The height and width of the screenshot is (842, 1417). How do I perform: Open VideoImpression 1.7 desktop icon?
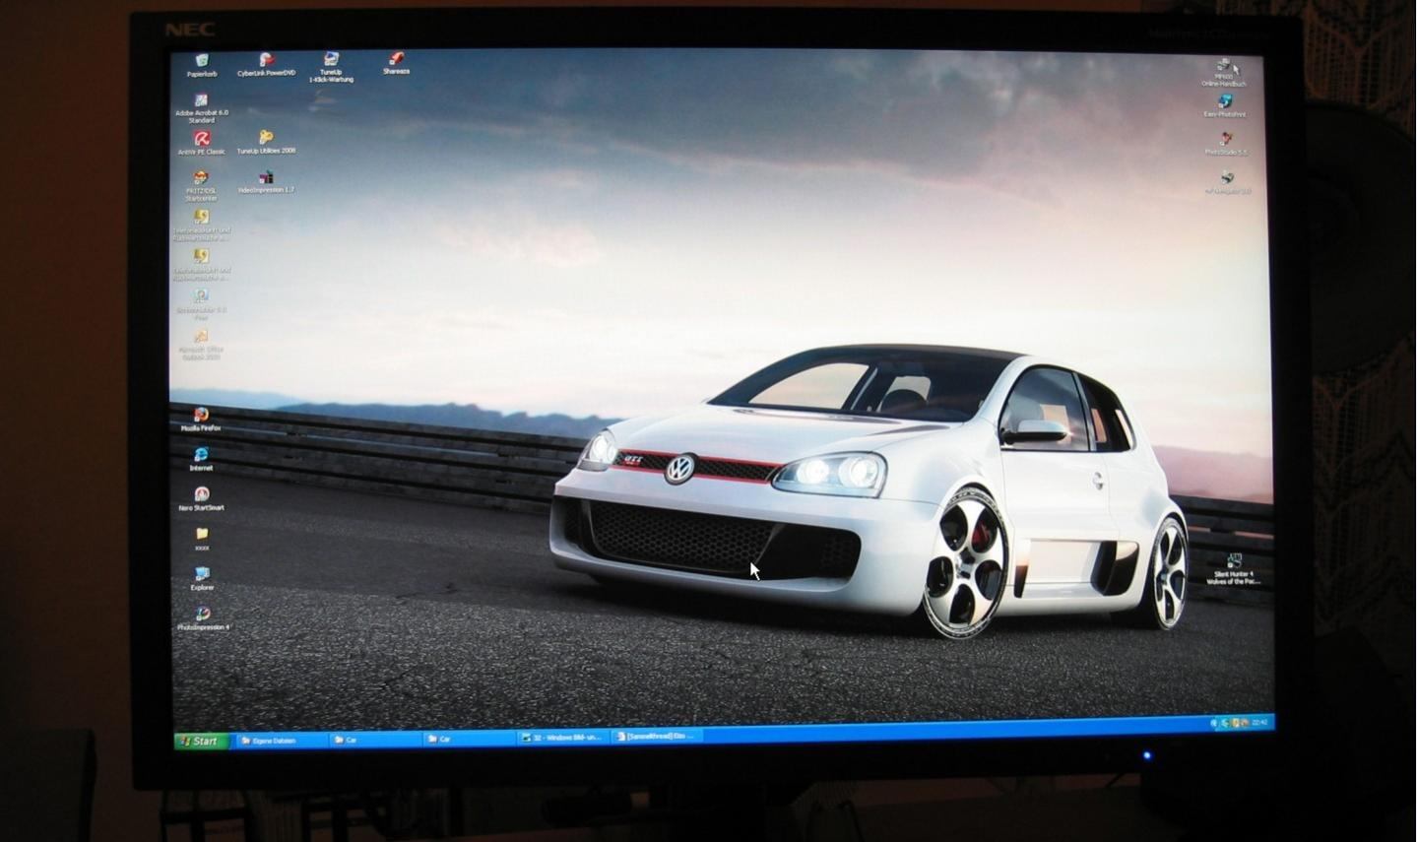(x=266, y=182)
